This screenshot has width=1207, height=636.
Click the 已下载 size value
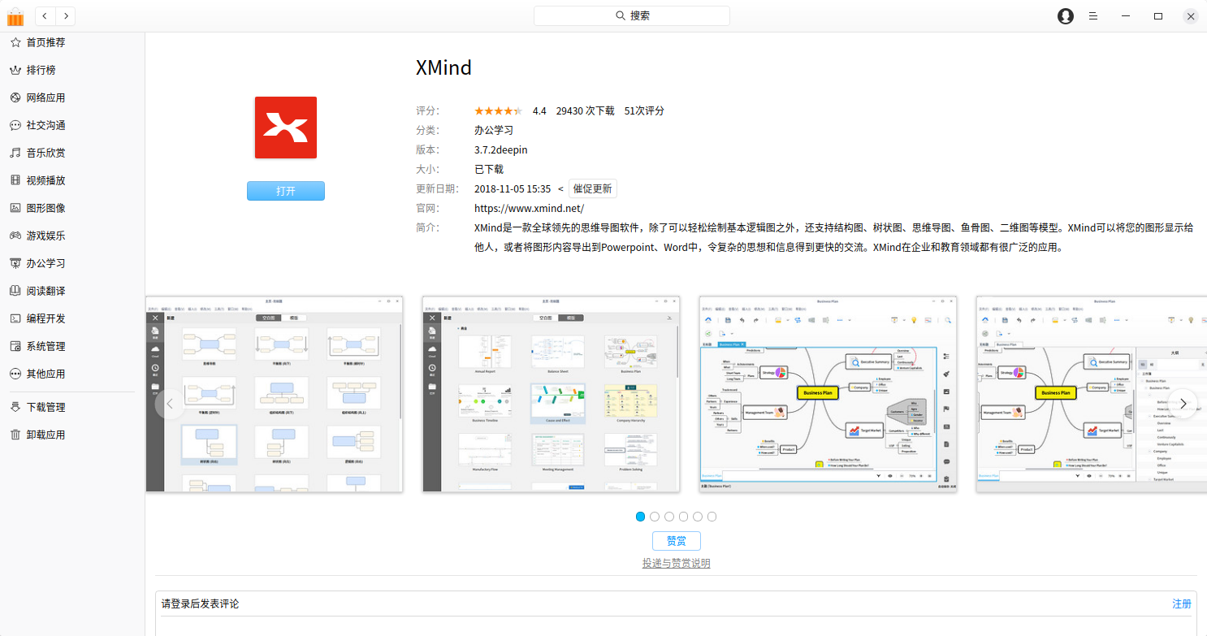pos(489,169)
